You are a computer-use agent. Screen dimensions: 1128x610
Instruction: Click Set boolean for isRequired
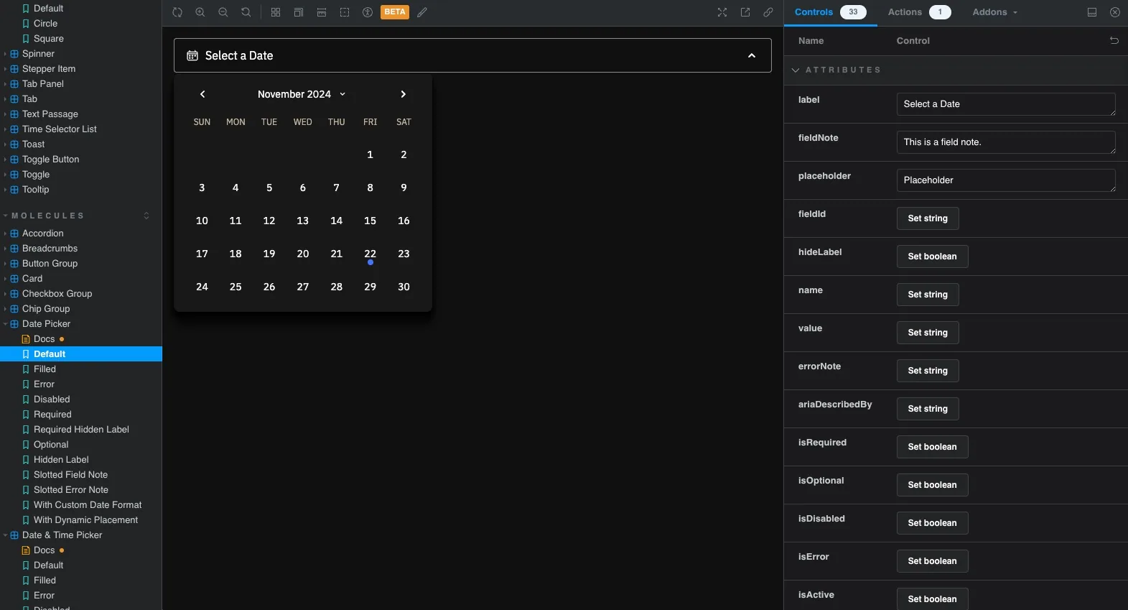(x=932, y=447)
